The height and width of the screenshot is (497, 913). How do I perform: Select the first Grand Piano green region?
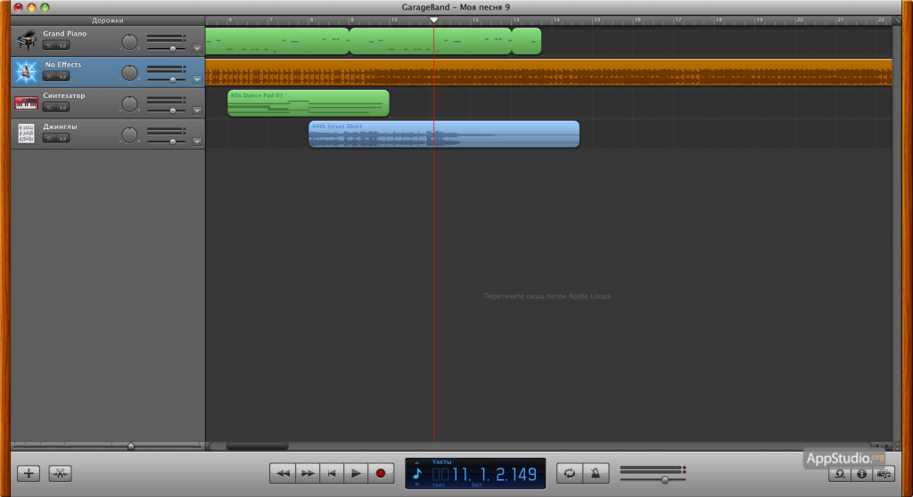tap(277, 41)
